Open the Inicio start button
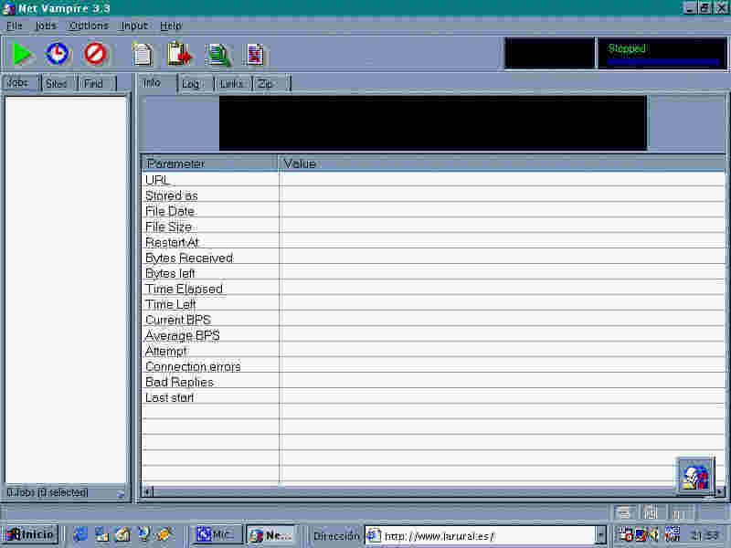The image size is (731, 548). tap(32, 534)
